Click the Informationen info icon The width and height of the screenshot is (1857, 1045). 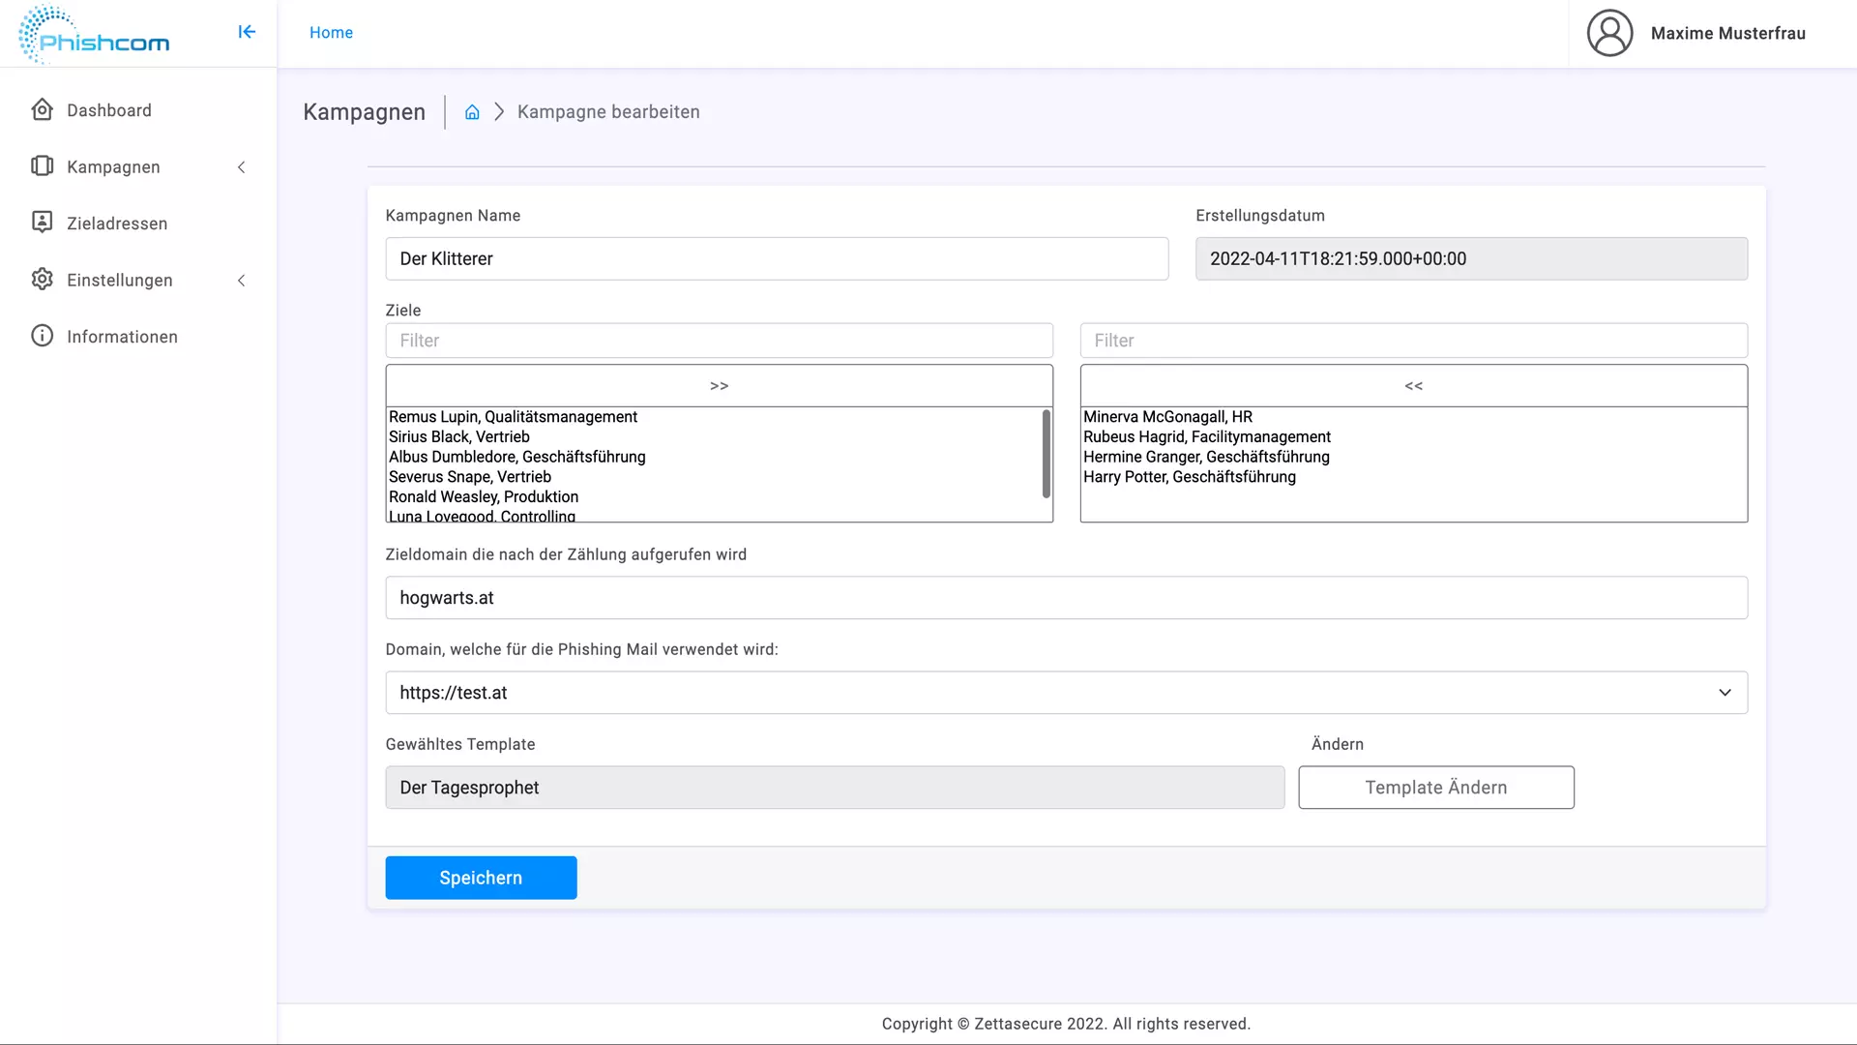pos(42,336)
